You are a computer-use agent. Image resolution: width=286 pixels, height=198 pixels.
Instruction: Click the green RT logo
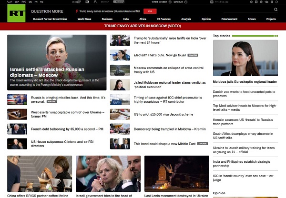[16, 13]
